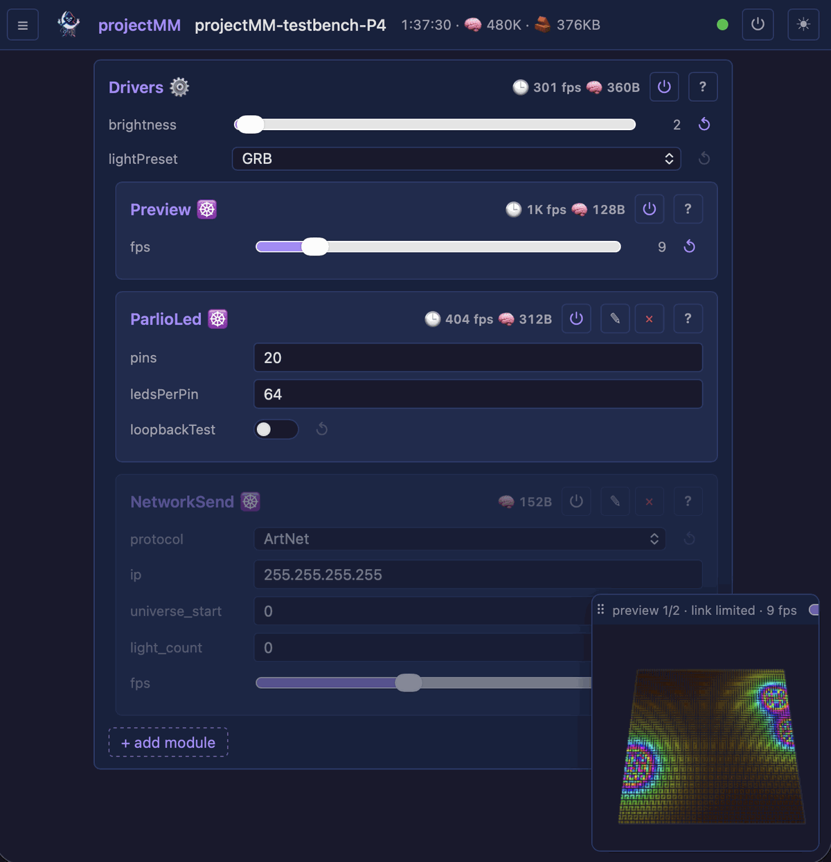Viewport: 831px width, 862px height.
Task: Remove the ParlioLed module with the red X
Action: point(649,318)
